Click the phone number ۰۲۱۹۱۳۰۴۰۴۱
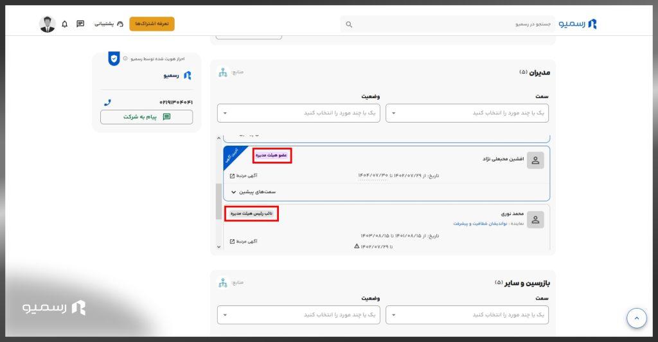658x342 pixels. point(176,102)
